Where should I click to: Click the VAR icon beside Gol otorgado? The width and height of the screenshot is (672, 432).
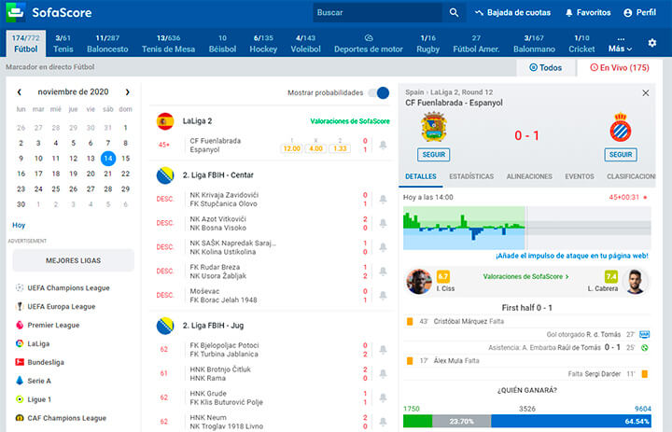(644, 334)
